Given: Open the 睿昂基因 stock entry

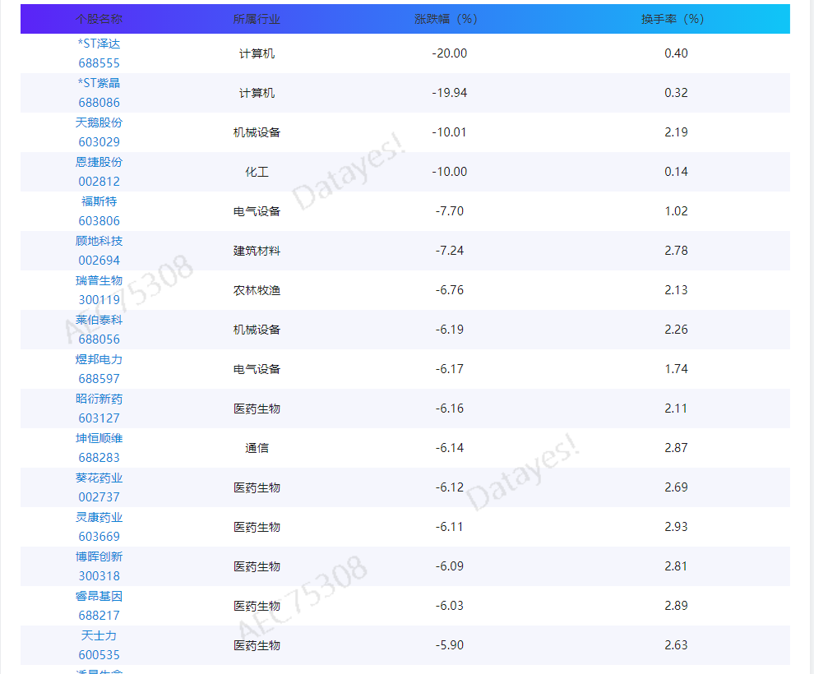Looking at the screenshot, I should pyautogui.click(x=99, y=596).
